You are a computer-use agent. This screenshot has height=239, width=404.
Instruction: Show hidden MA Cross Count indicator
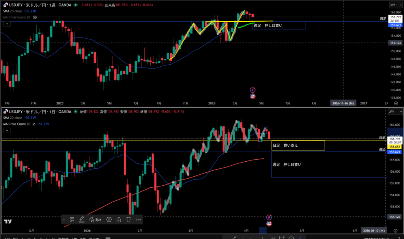click(x=35, y=17)
